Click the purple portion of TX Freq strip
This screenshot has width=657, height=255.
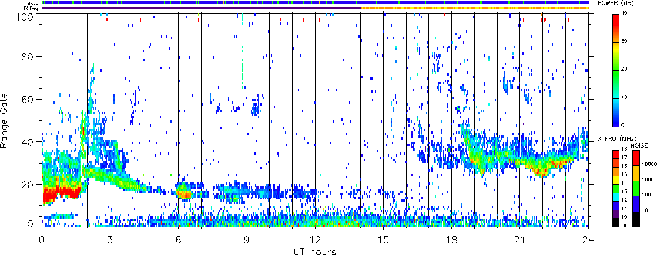pyautogui.click(x=201, y=8)
